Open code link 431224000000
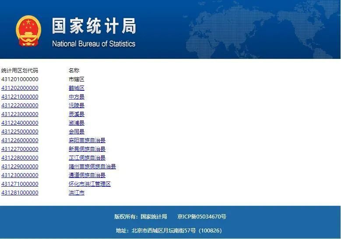 (20, 123)
